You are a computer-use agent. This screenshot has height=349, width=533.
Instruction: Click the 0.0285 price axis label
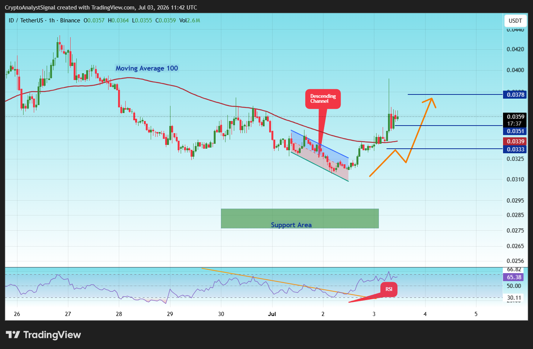[x=515, y=215]
